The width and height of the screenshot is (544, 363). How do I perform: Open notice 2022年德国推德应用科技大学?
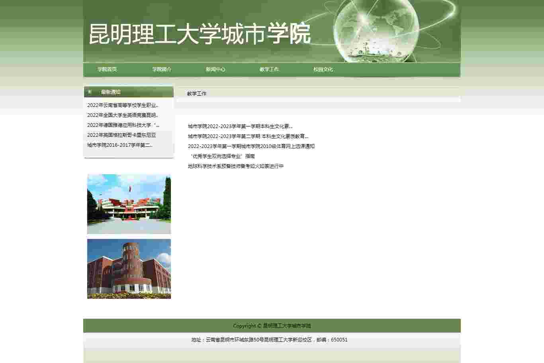pos(123,125)
